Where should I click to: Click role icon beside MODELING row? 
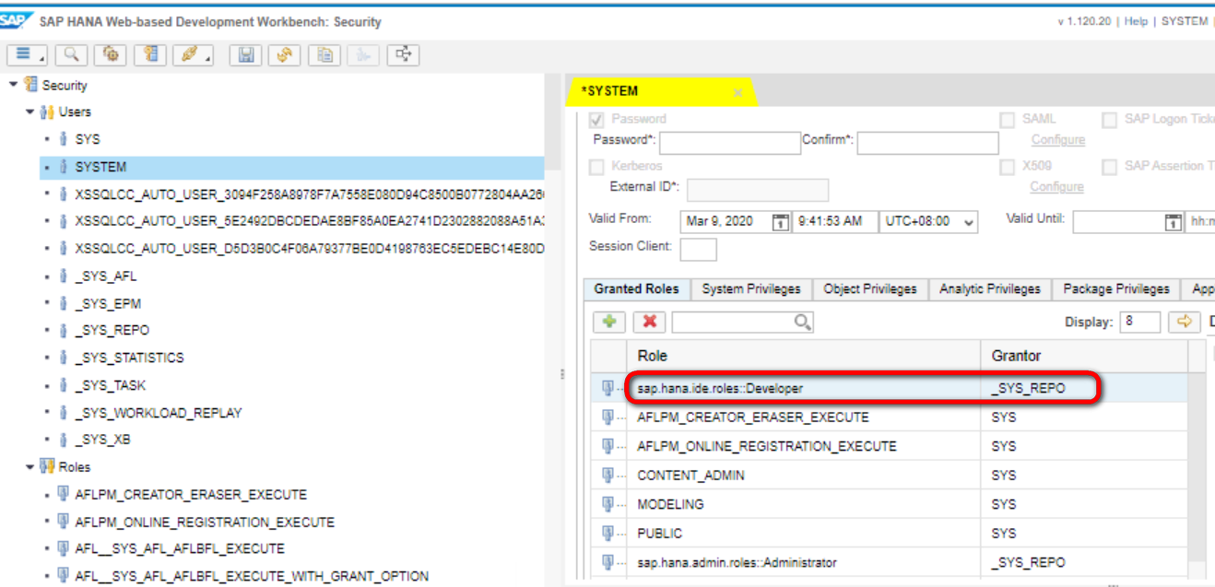(x=608, y=504)
